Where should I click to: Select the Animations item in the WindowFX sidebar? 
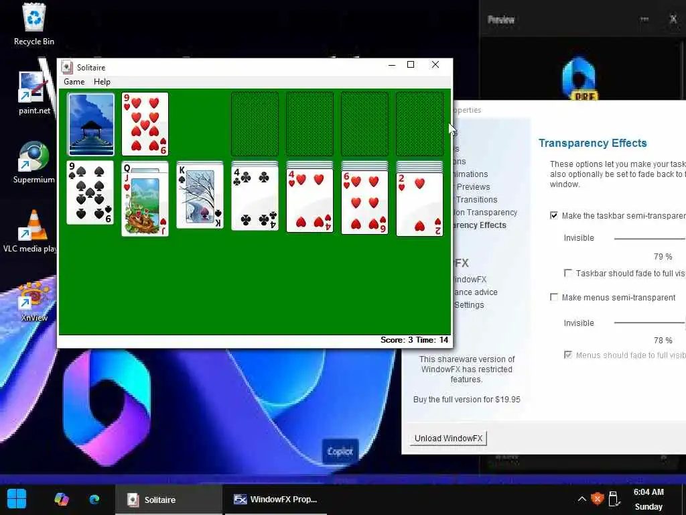coord(471,174)
